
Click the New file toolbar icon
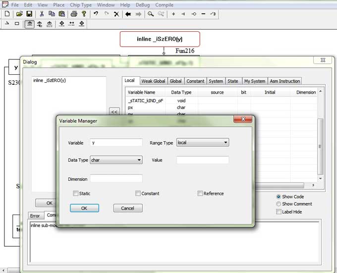pos(7,14)
